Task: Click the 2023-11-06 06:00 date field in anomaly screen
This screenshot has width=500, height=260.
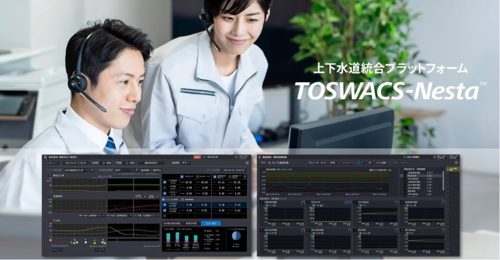Action: pyautogui.click(x=317, y=163)
